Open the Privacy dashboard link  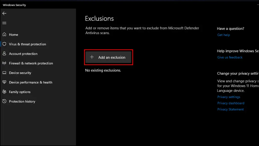(x=231, y=103)
